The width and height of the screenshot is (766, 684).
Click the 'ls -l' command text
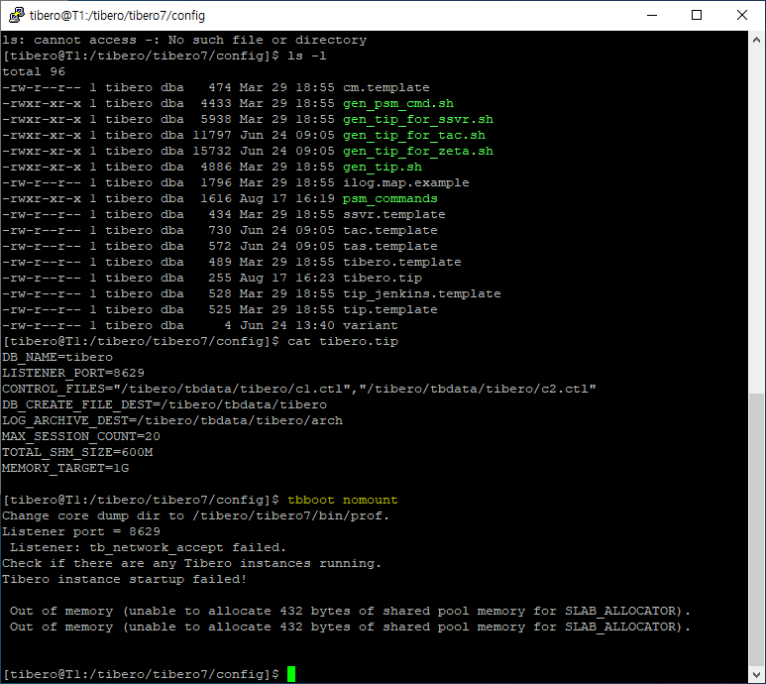[x=307, y=56]
